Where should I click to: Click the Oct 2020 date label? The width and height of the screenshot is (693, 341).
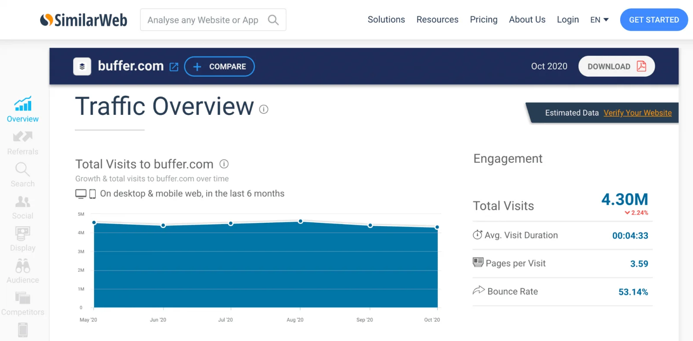[x=549, y=66]
